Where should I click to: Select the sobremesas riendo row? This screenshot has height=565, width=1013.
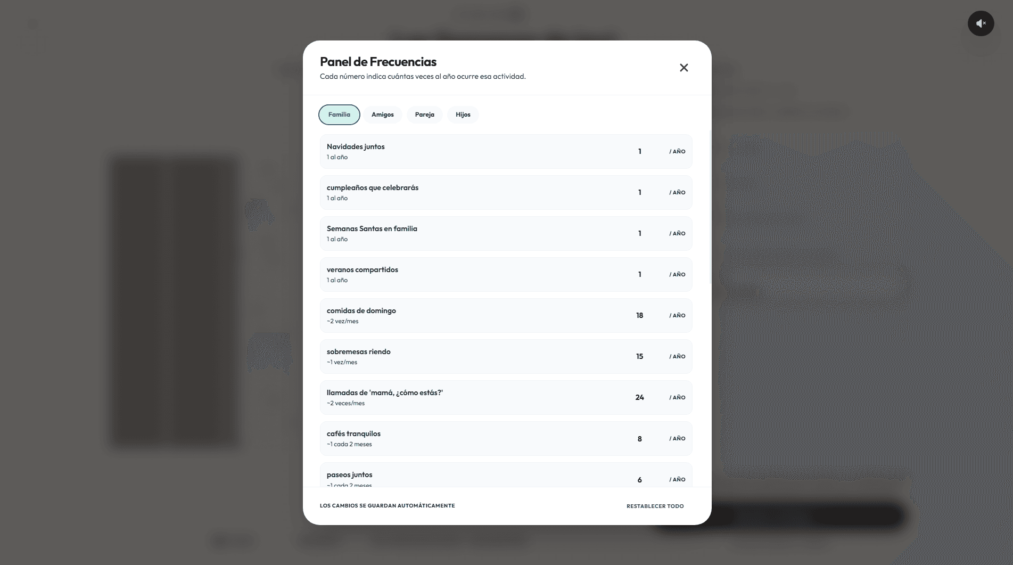click(x=506, y=356)
